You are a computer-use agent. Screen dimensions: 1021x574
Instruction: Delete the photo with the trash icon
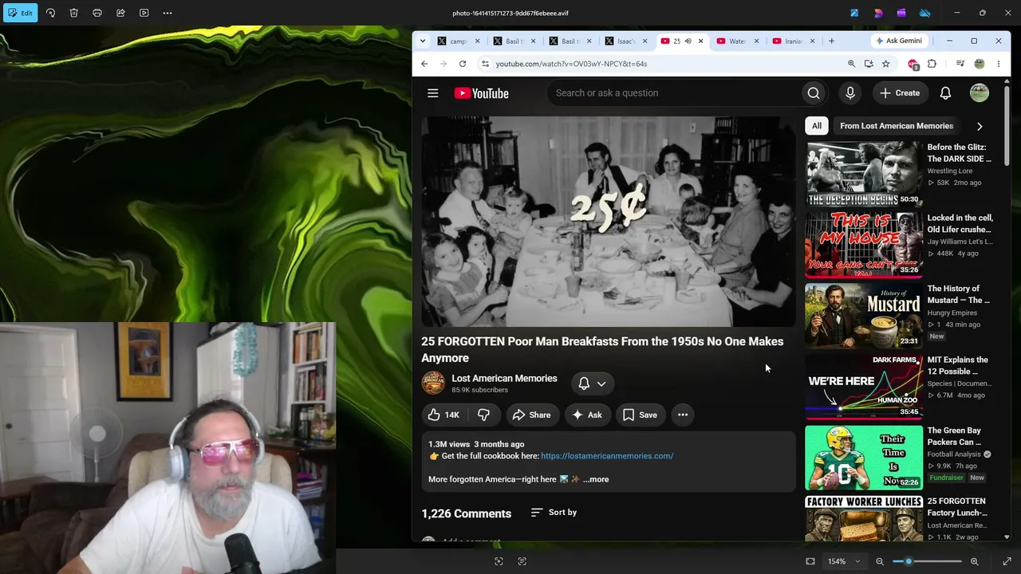coord(73,13)
